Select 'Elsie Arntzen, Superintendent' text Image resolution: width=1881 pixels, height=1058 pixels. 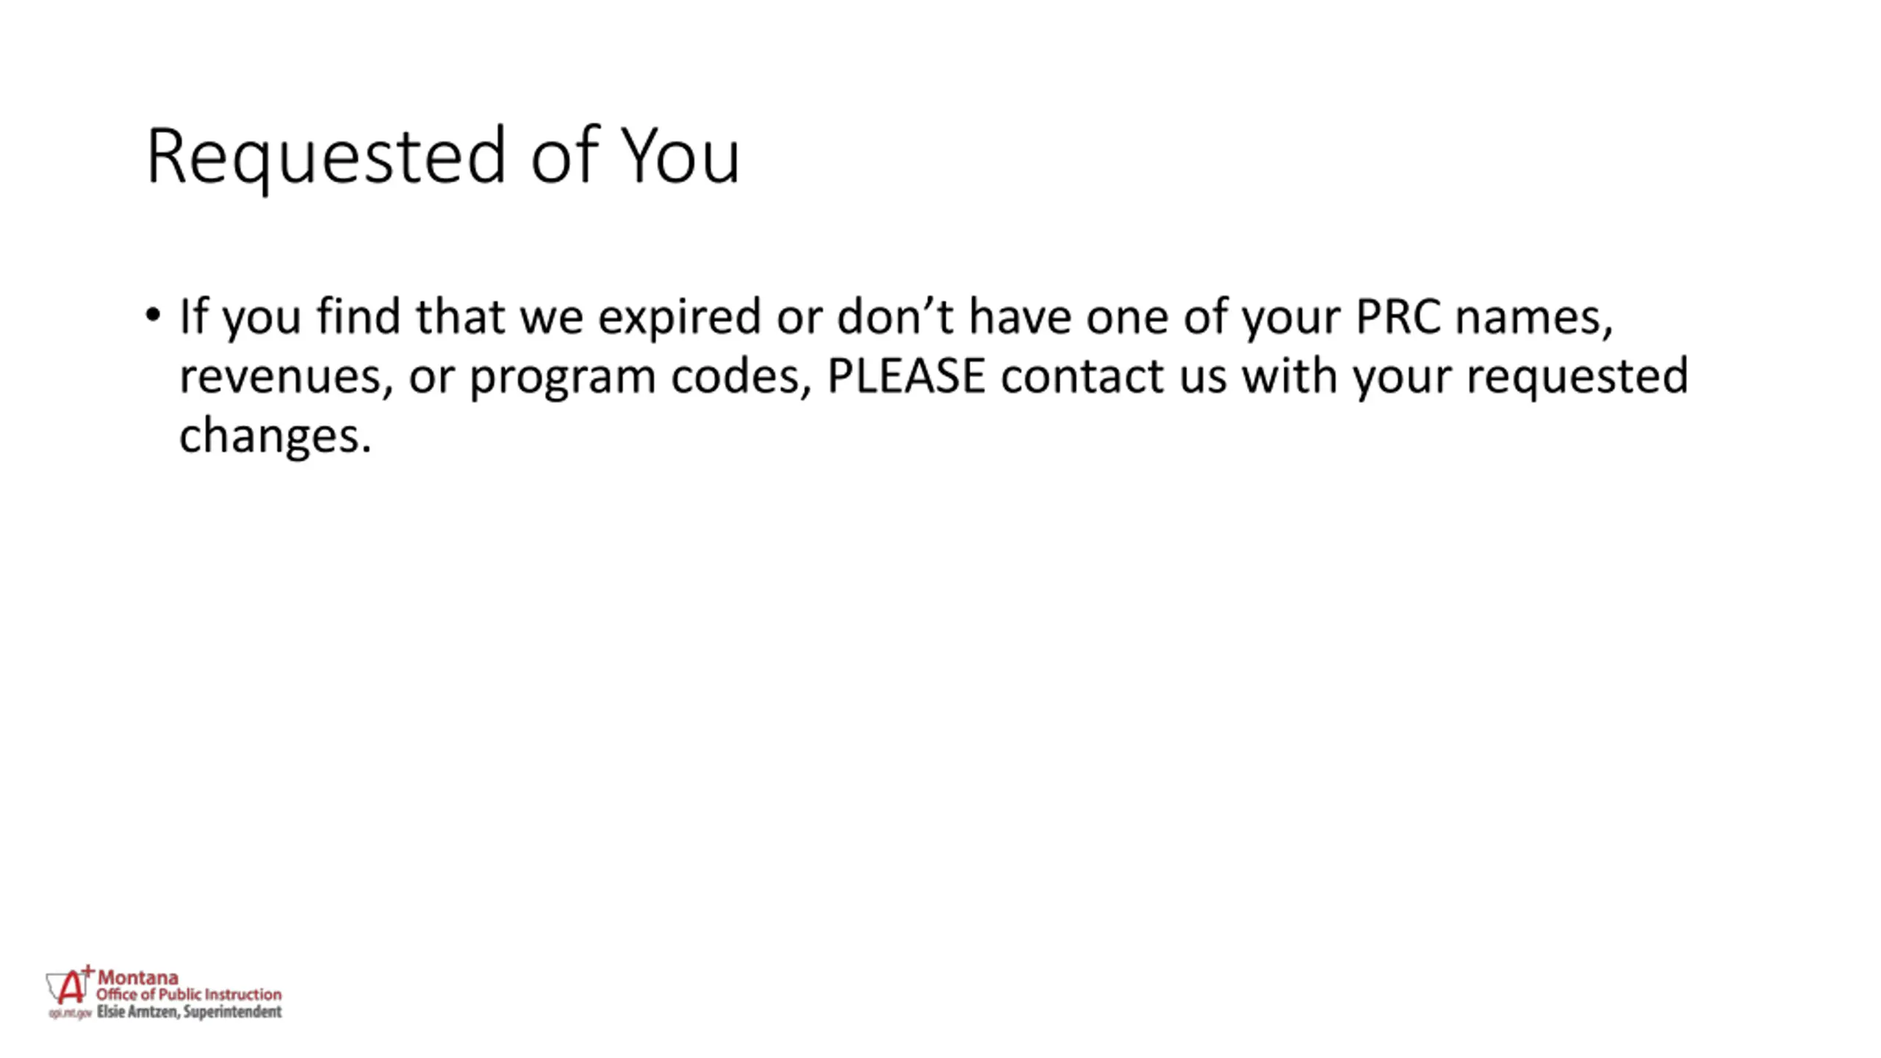click(189, 1012)
